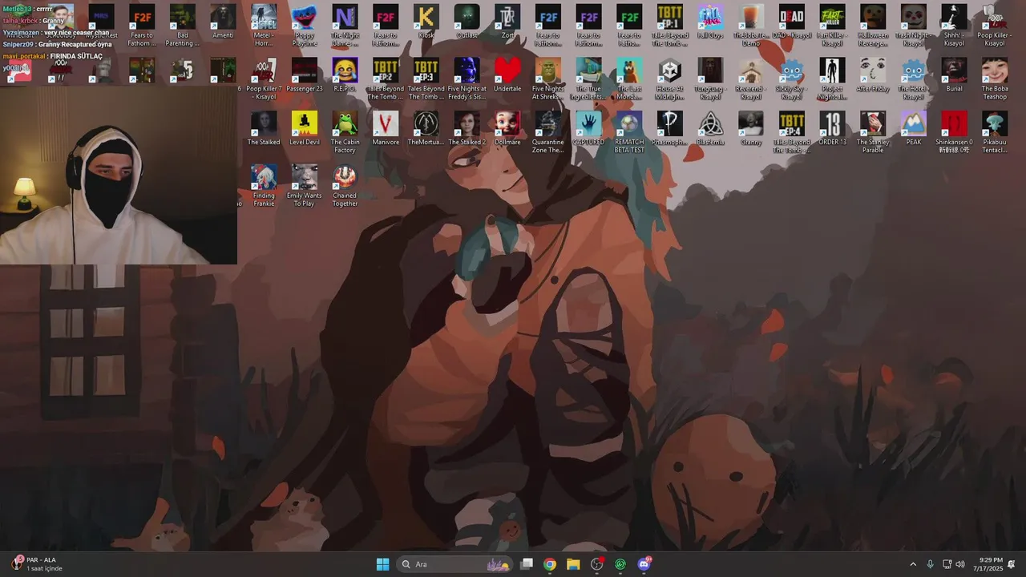
Task: Open Five Nights At Shrek's shortcut
Action: point(548,79)
